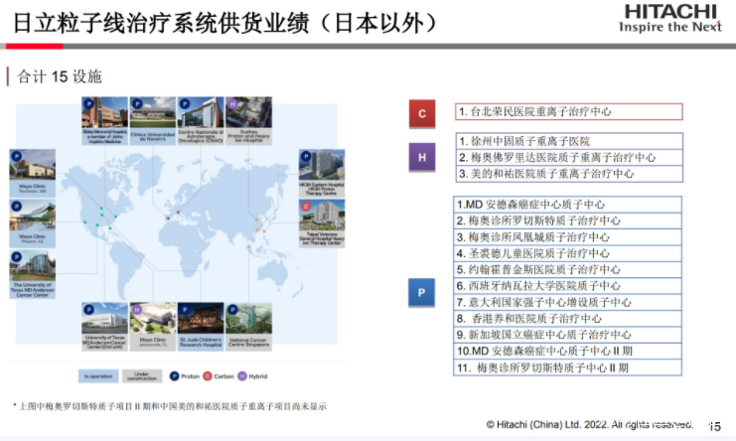Click the Proton legend label text
Viewport: 736px width, 441px height.
(190, 376)
